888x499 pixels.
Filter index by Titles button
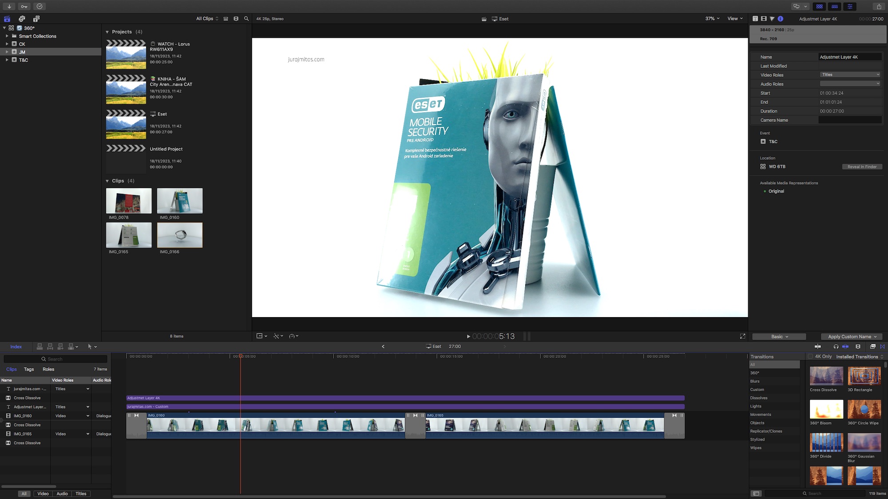pyautogui.click(x=81, y=494)
